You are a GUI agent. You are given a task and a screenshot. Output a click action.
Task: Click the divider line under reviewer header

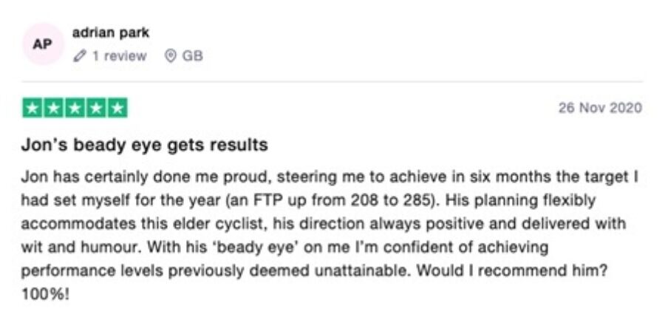(x=332, y=81)
